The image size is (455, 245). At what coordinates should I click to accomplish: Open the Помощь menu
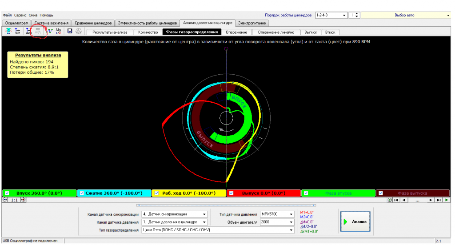(x=46, y=15)
